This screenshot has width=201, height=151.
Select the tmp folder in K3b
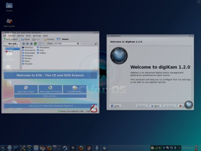coord(40,50)
